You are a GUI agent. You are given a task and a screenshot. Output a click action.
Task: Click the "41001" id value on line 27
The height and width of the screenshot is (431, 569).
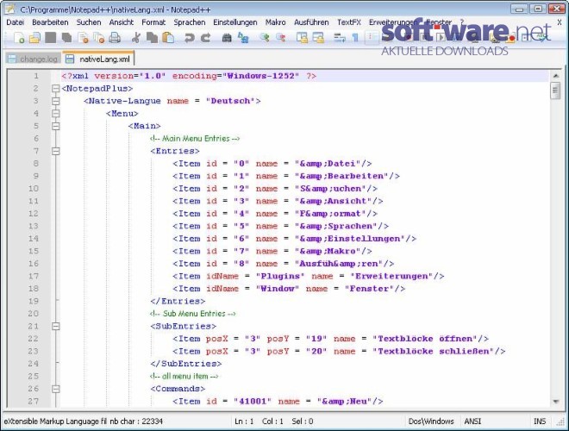pos(253,401)
